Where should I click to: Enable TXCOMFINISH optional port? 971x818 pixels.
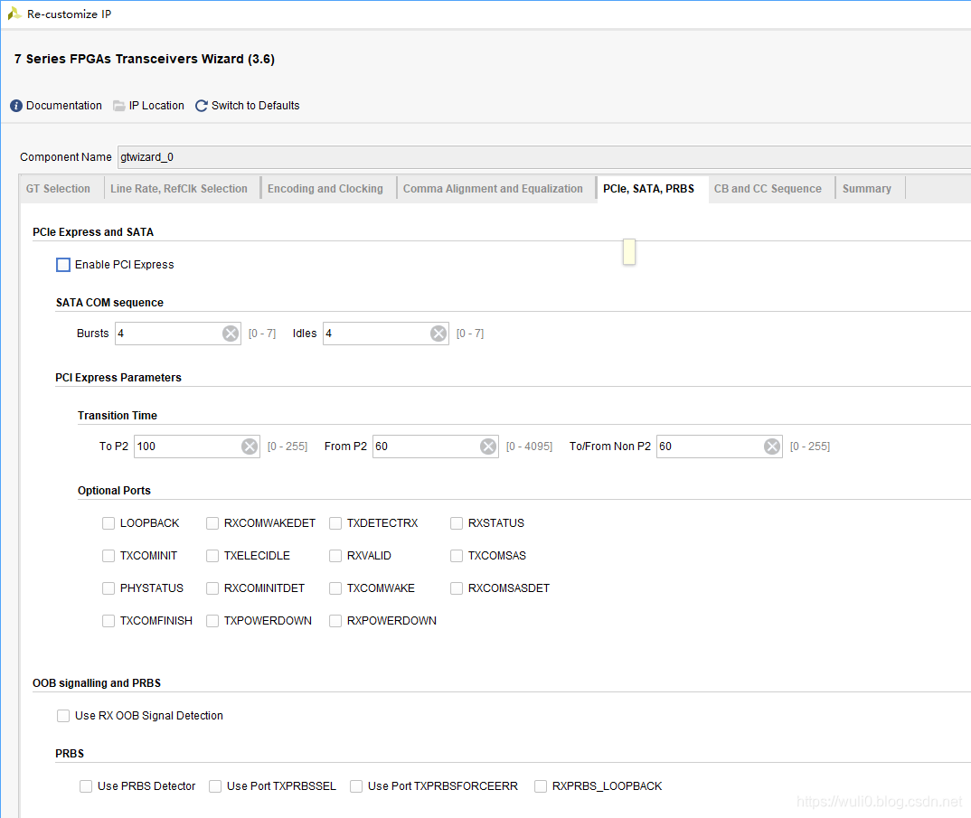point(108,621)
